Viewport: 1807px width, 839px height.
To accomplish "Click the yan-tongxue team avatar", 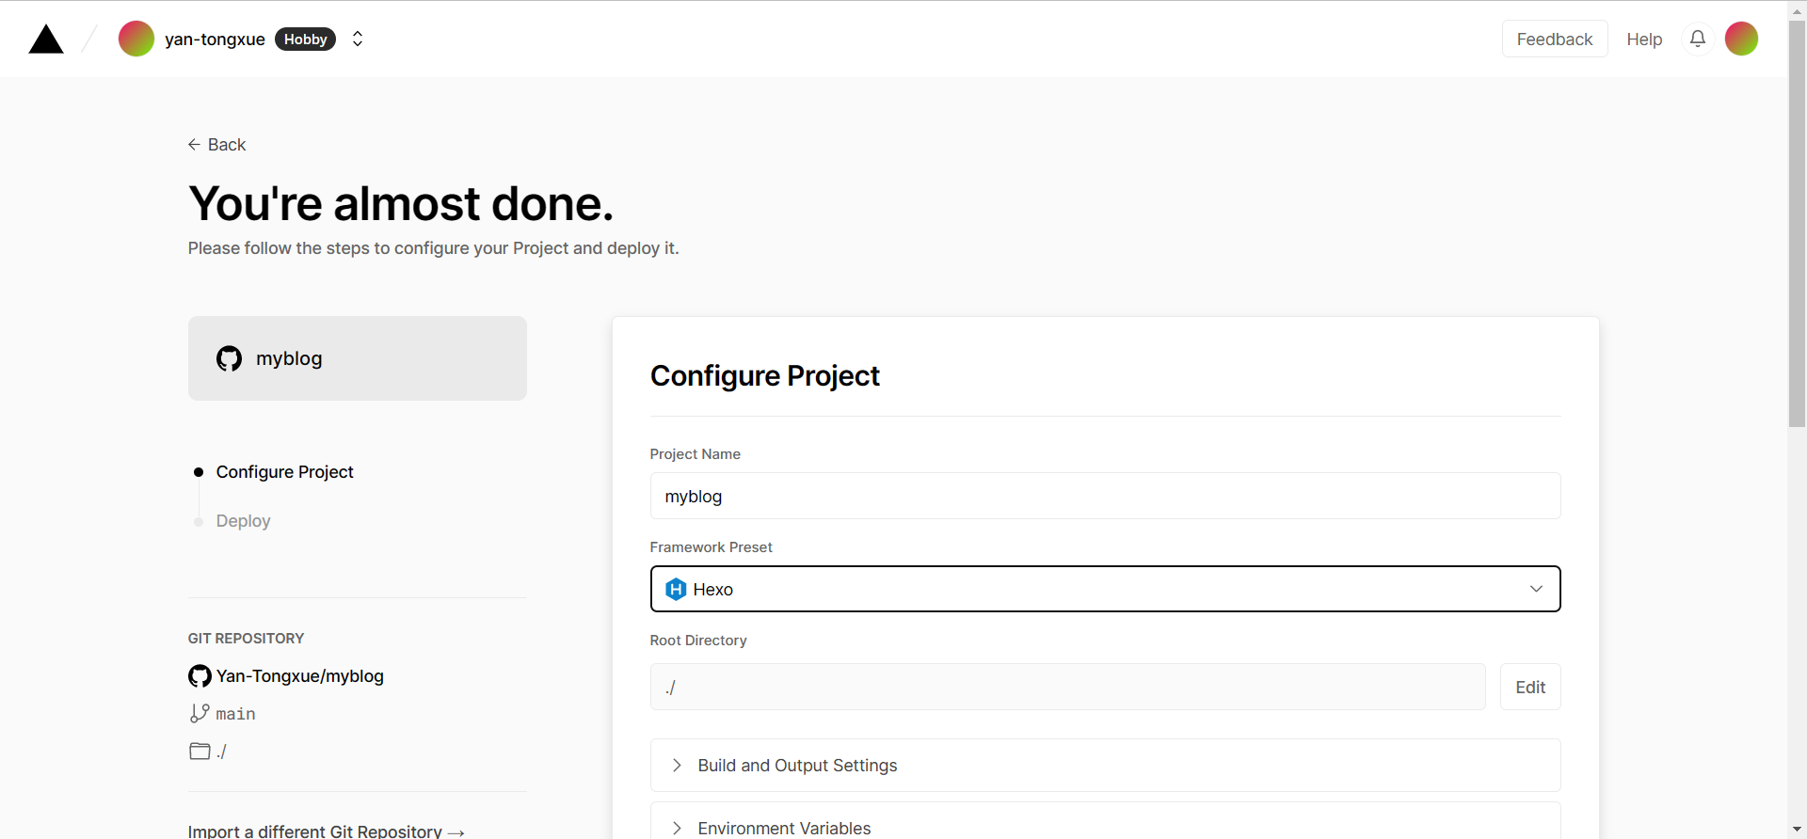I will [136, 39].
